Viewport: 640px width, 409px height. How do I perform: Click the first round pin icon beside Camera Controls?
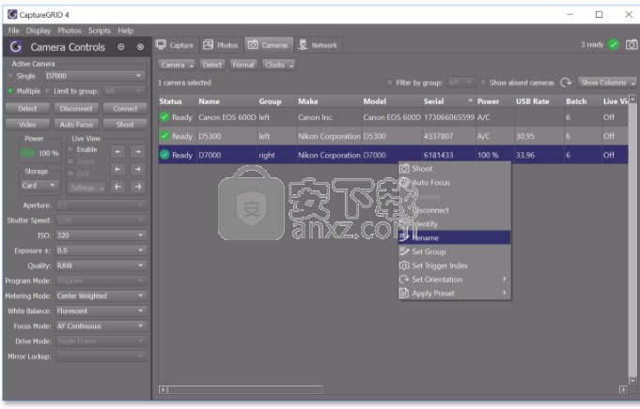click(x=121, y=47)
